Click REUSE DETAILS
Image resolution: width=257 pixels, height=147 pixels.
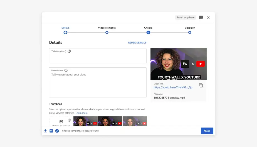point(137,43)
